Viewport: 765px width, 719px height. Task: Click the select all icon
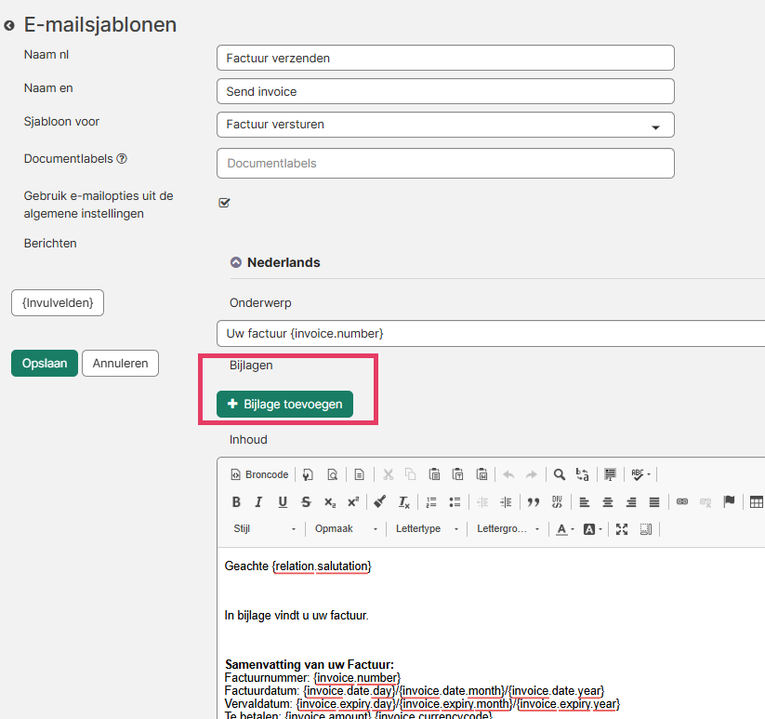click(x=610, y=474)
